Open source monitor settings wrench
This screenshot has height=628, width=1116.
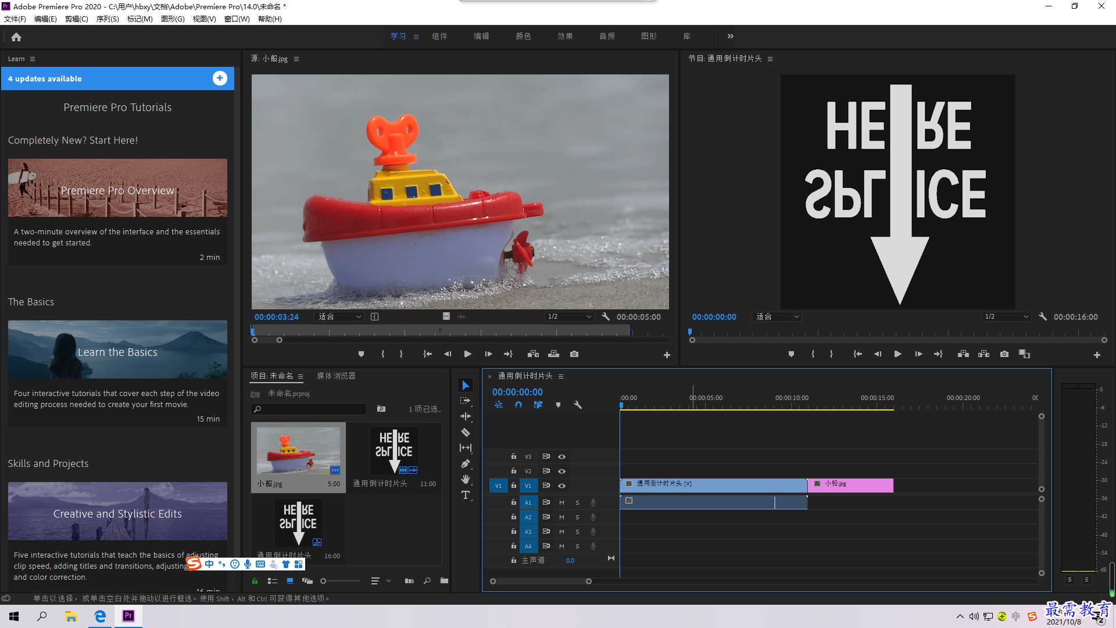point(606,317)
